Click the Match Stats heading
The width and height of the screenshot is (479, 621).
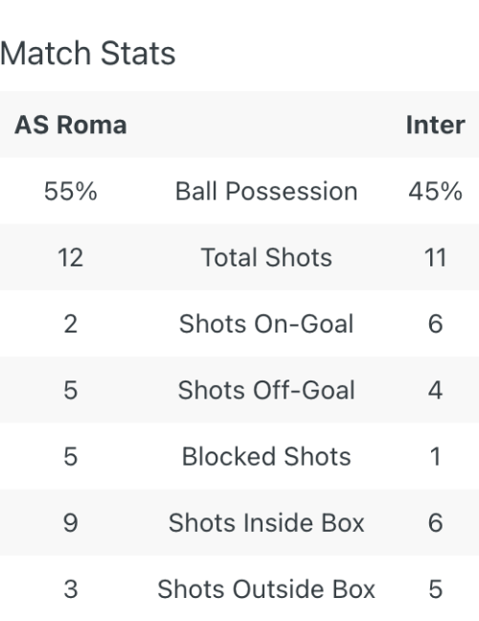pyautogui.click(x=87, y=53)
